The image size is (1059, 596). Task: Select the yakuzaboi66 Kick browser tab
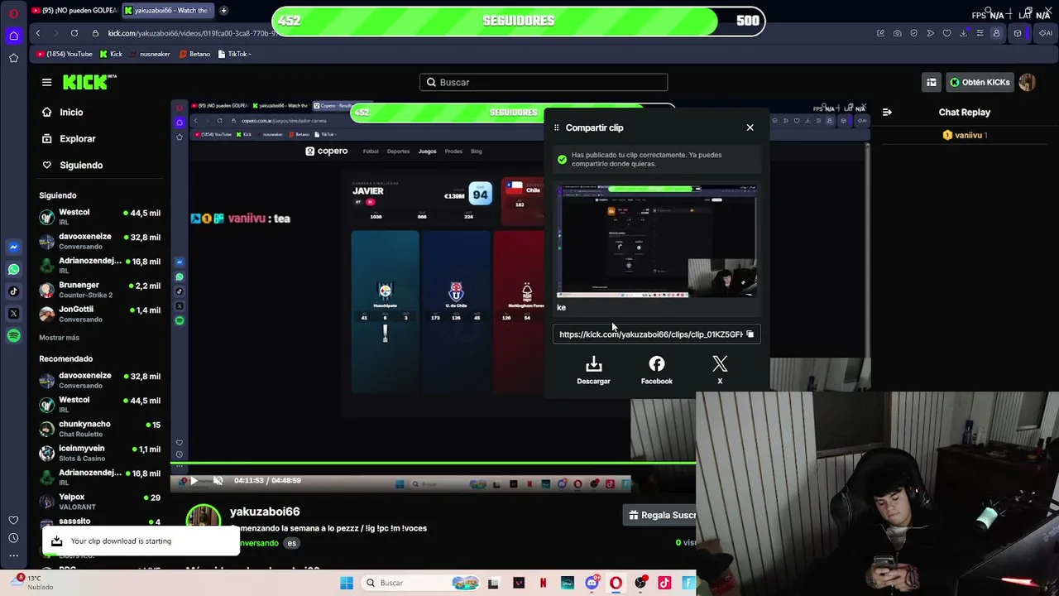tap(168, 11)
